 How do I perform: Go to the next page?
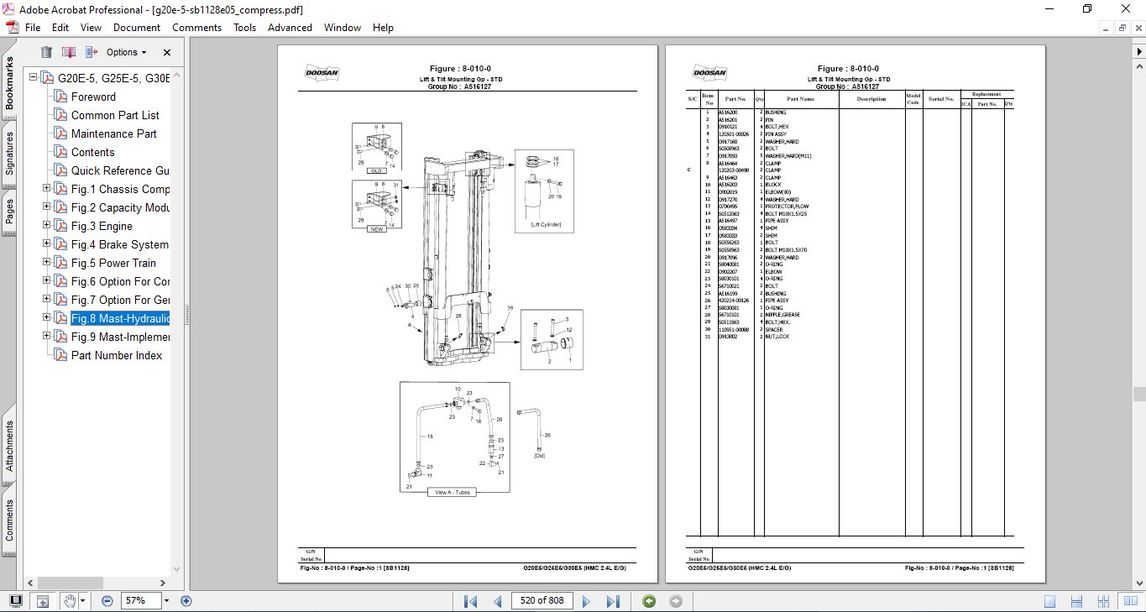tap(586, 601)
